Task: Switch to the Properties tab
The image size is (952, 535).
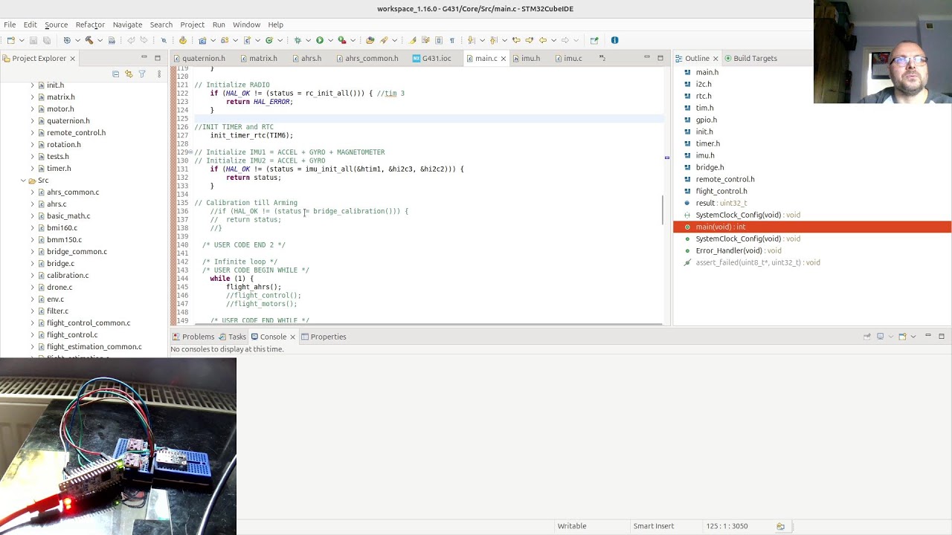Action: tap(324, 337)
